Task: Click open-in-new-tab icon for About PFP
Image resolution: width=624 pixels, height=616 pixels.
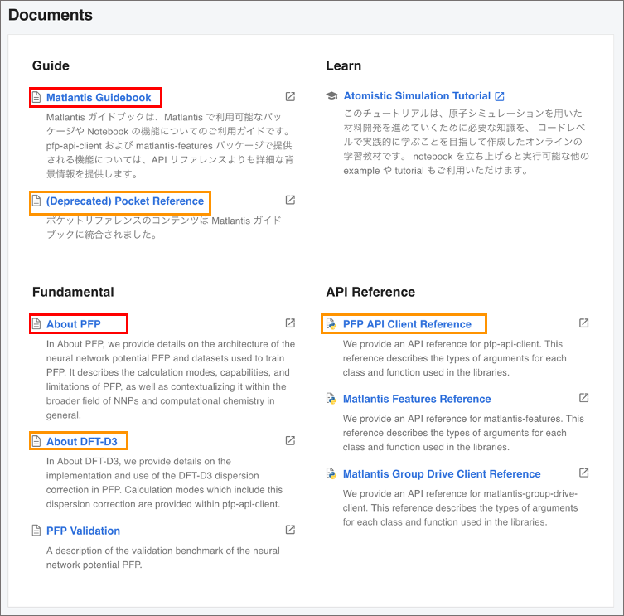Action: 290,323
